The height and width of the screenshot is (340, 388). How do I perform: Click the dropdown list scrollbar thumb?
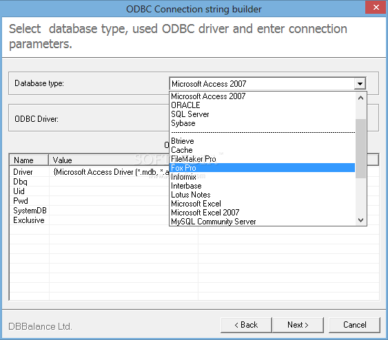click(x=361, y=149)
